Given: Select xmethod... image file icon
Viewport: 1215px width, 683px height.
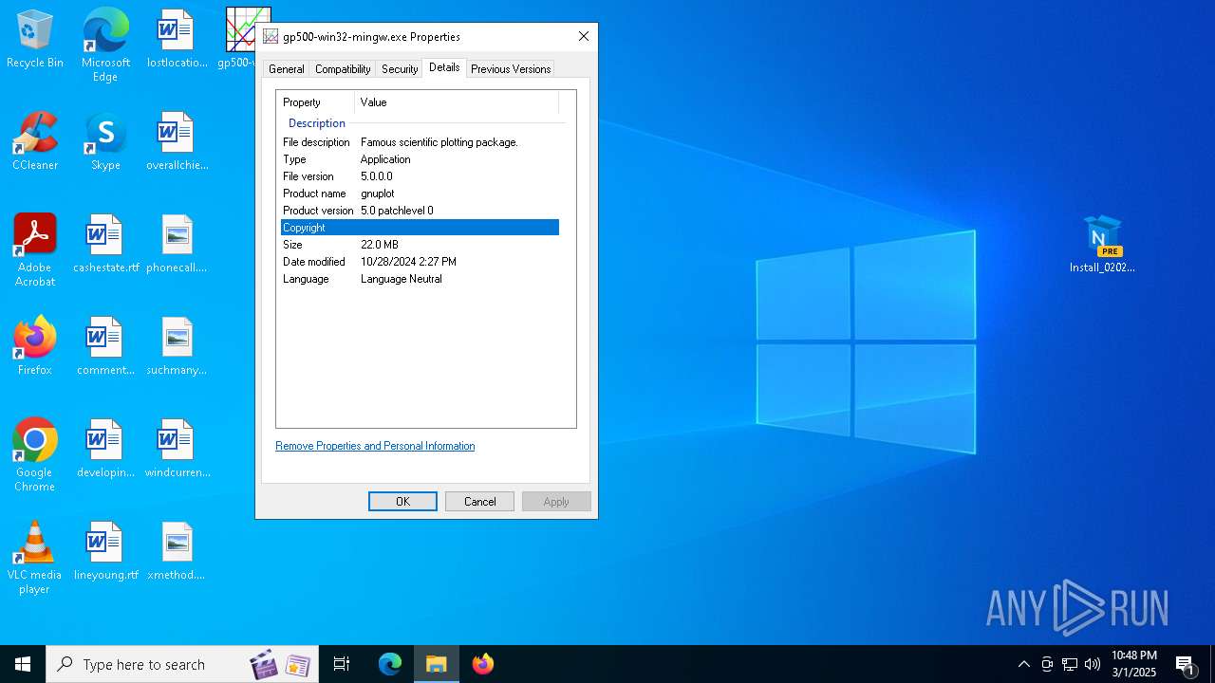Looking at the screenshot, I should [177, 551].
